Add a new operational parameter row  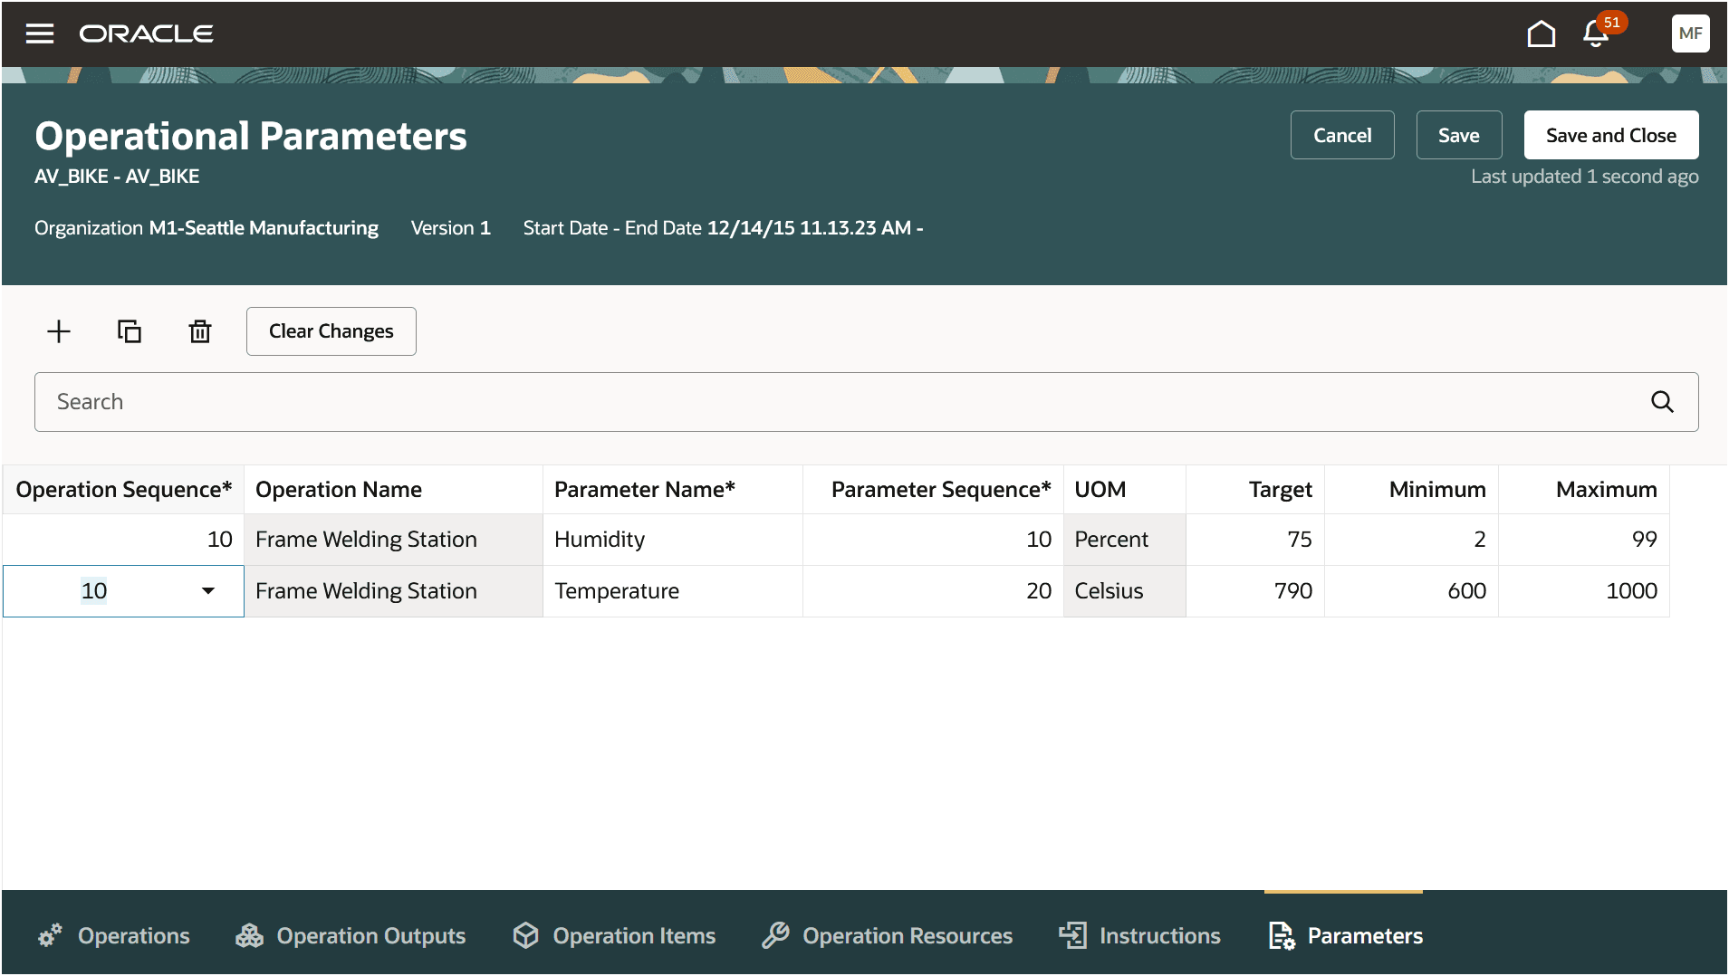click(x=58, y=330)
